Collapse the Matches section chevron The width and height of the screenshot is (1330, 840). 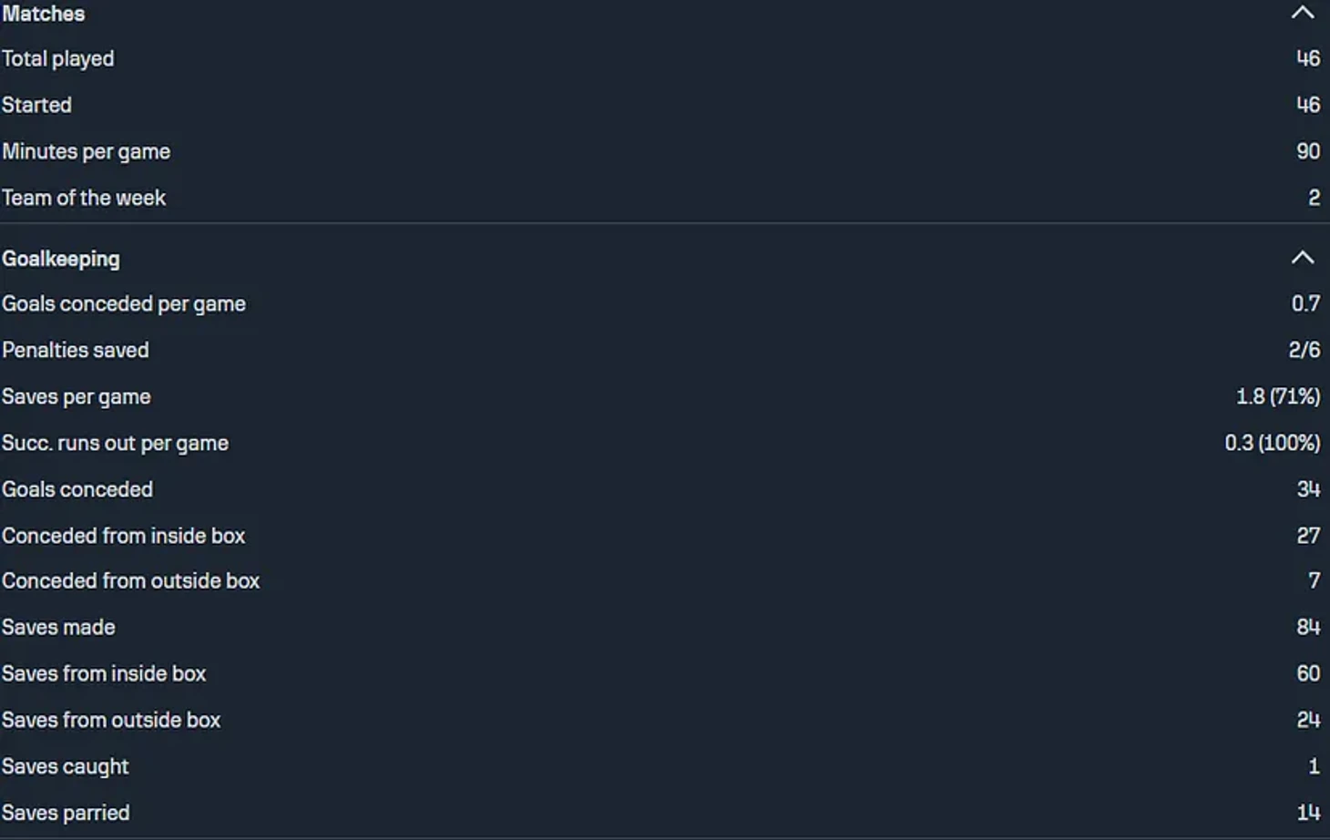pos(1303,13)
